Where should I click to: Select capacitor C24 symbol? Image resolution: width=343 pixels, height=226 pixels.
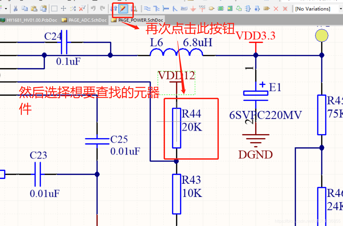(64, 42)
